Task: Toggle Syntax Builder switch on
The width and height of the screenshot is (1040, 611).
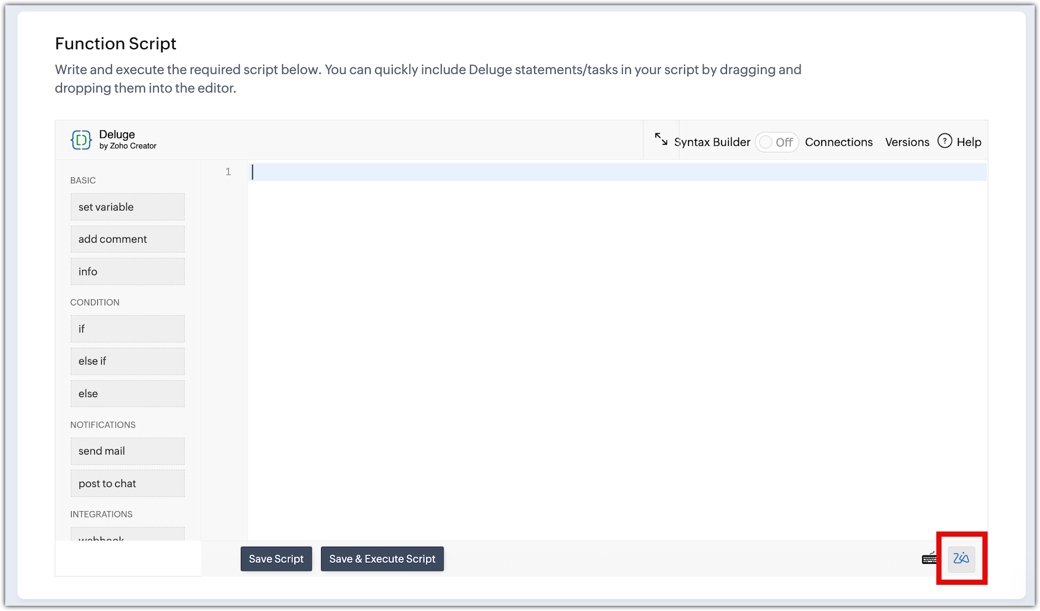Action: [x=776, y=142]
